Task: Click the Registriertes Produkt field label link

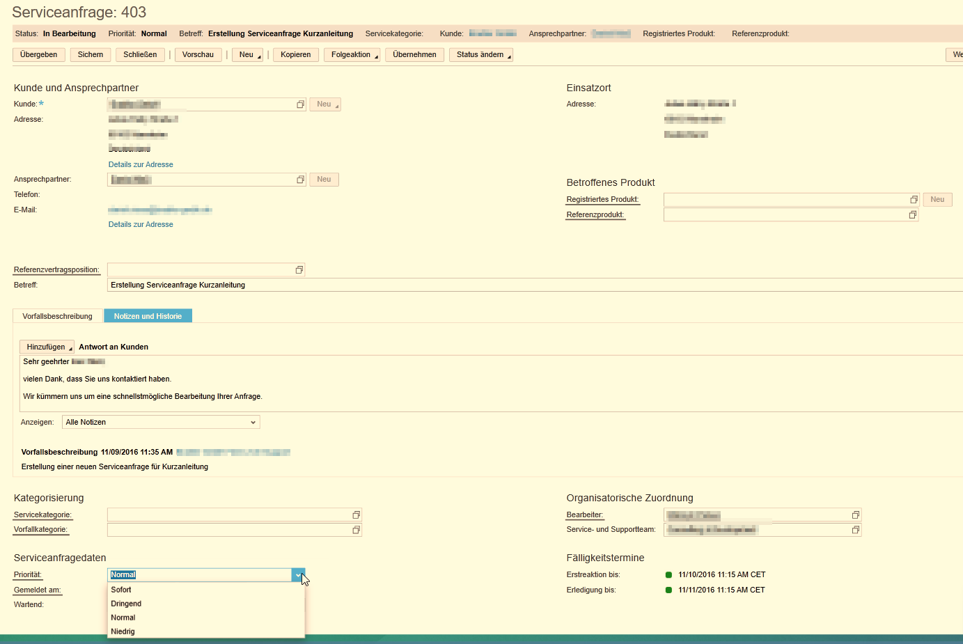Action: click(603, 200)
